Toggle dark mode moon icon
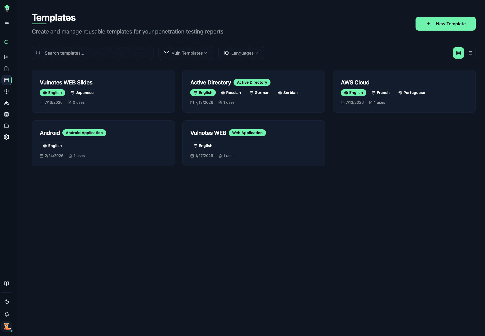 tap(7, 302)
